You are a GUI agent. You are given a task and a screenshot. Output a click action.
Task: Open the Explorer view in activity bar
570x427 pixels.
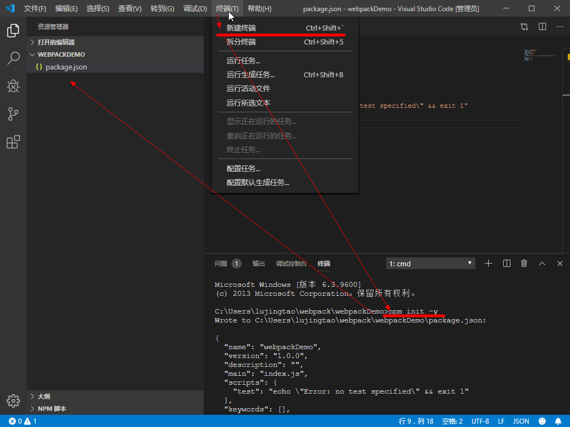13,31
